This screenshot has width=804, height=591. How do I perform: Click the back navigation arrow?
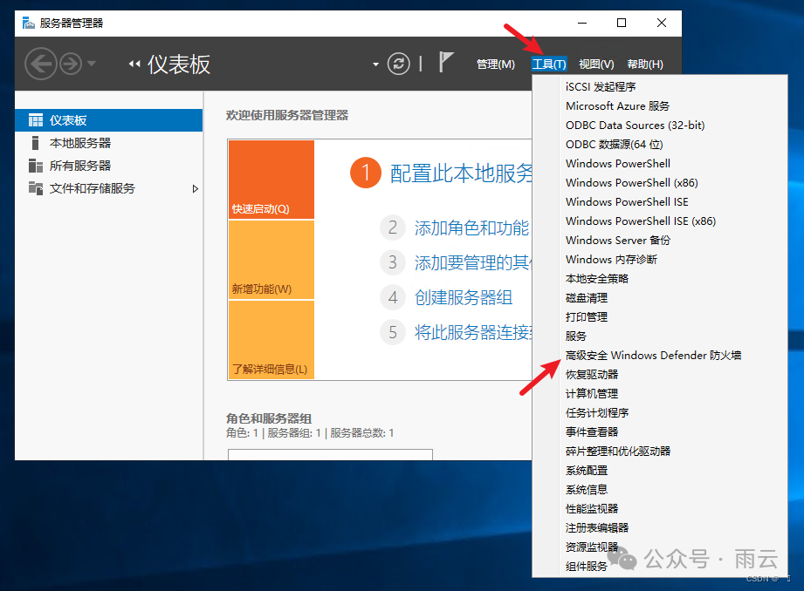click(x=40, y=63)
